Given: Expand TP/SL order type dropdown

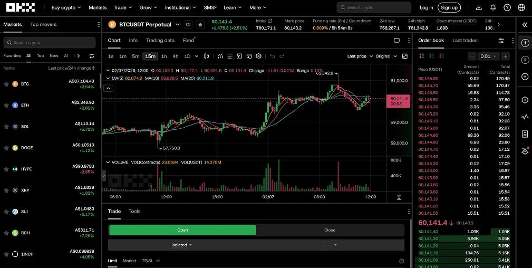Looking at the screenshot, I should (x=151, y=261).
